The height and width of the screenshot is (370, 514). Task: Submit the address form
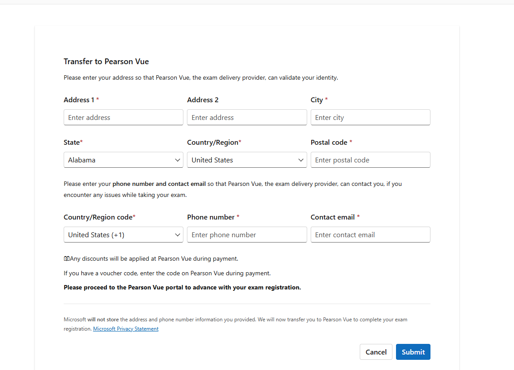click(413, 352)
